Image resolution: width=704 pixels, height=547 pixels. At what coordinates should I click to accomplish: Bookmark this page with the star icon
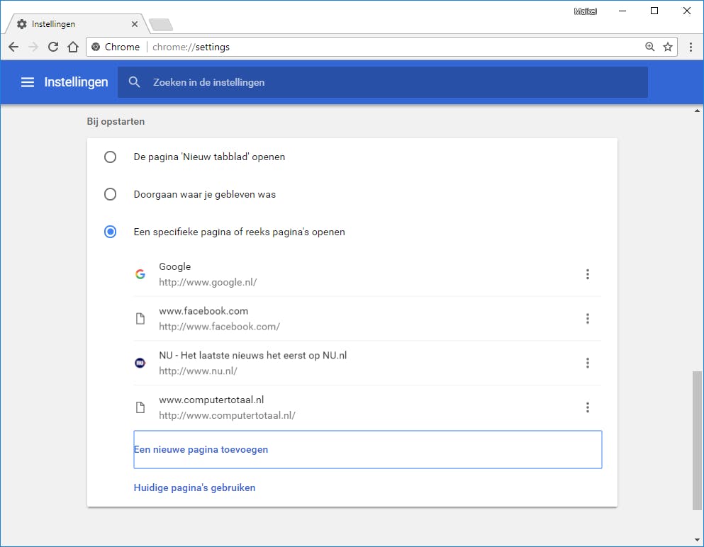click(x=667, y=47)
